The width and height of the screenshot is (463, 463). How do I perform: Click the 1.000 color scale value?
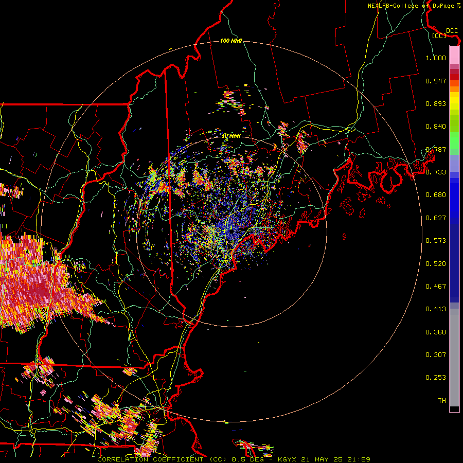point(436,58)
